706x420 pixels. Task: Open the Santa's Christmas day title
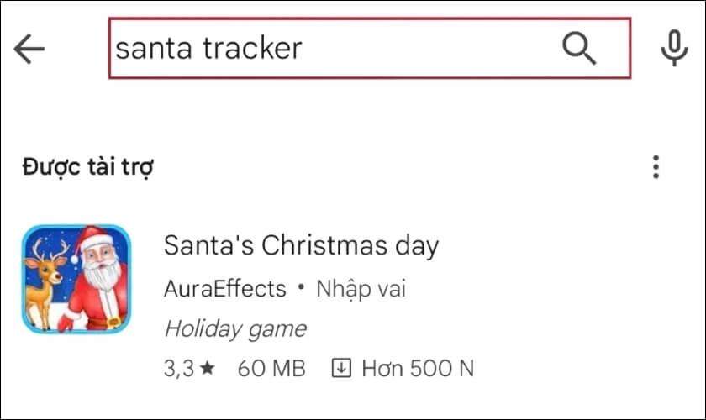pos(301,246)
